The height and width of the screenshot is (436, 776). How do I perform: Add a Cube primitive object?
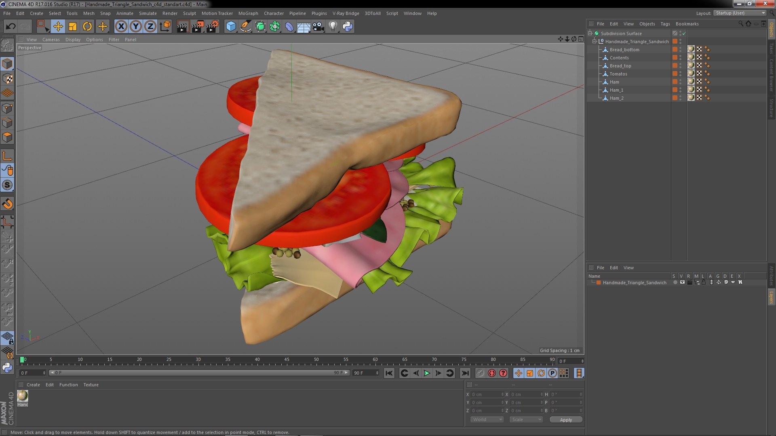click(231, 27)
